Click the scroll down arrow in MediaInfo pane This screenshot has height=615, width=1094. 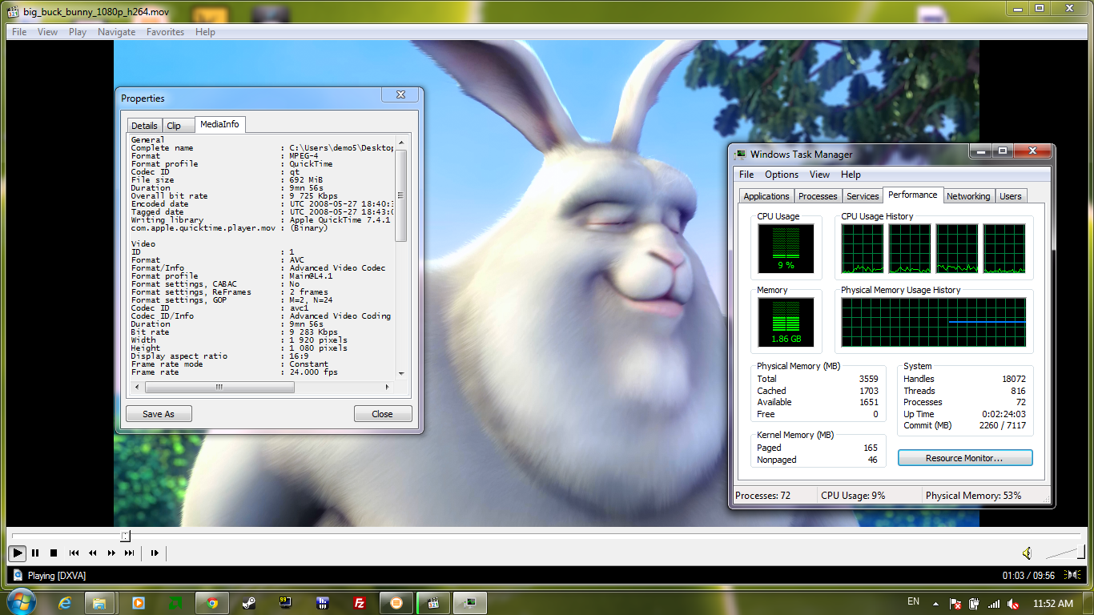[401, 373]
